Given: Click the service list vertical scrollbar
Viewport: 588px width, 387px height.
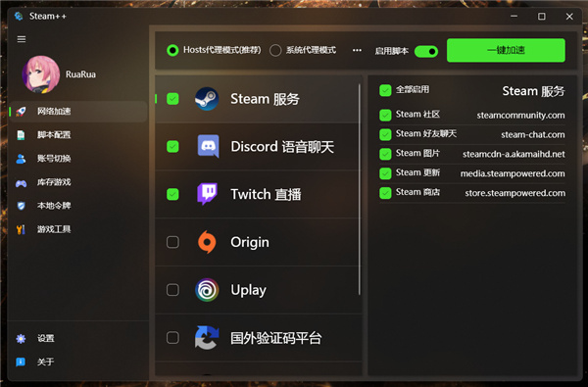Looking at the screenshot, I should [x=360, y=189].
